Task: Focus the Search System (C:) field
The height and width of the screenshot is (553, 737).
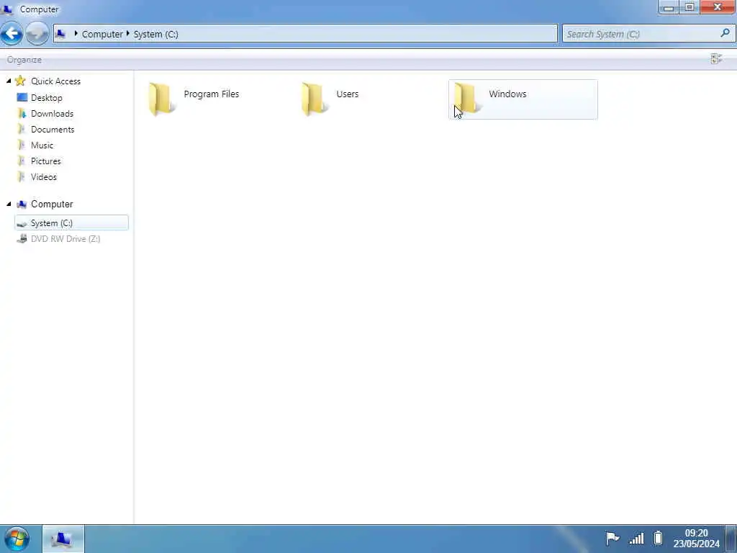Action: pos(648,34)
